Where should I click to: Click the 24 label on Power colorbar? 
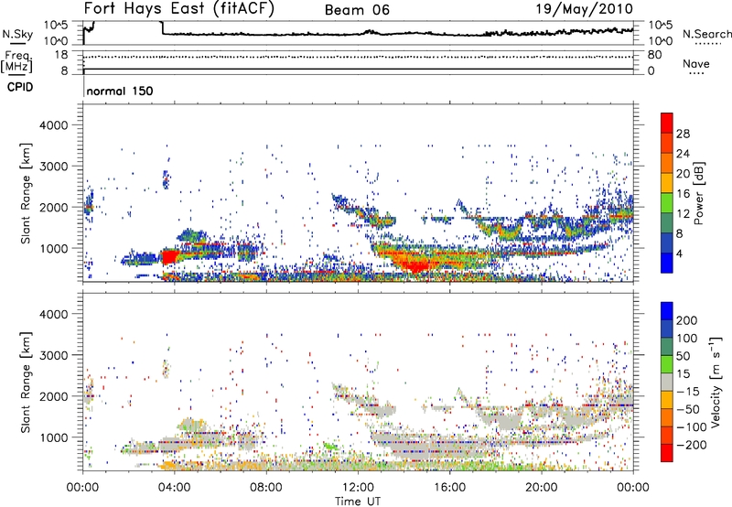(683, 154)
